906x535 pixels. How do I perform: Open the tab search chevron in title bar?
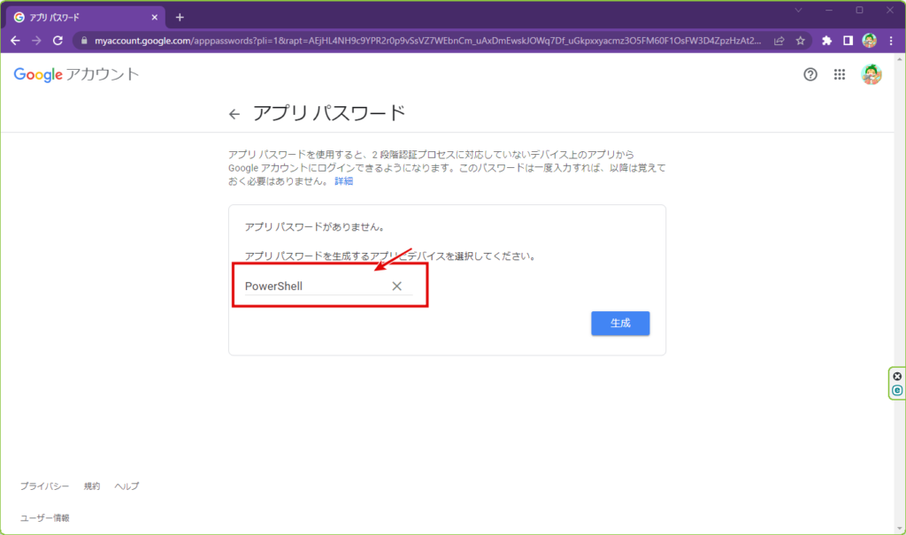pos(799,11)
